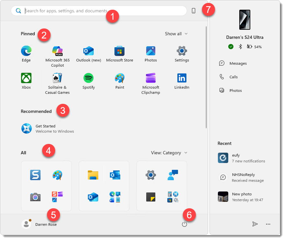Open the Microsoft Store
The image size is (285, 240).
[x=119, y=51]
